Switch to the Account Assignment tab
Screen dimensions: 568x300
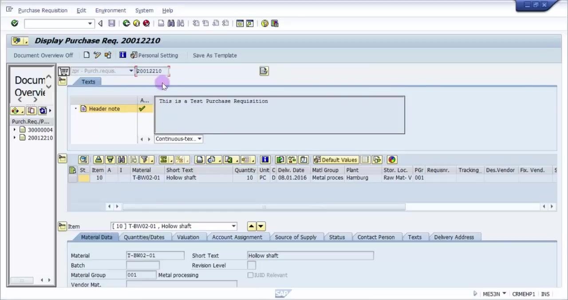click(237, 237)
